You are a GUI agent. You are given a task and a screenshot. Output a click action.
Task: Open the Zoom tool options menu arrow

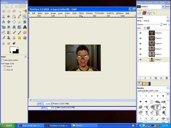[25, 57]
